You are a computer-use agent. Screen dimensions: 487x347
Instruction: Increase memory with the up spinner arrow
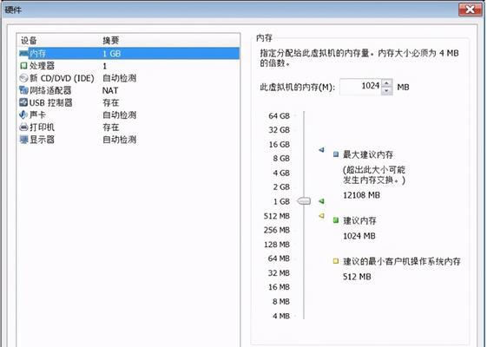pos(386,83)
